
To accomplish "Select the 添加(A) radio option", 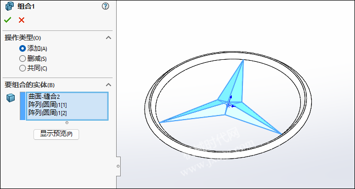I will (x=33, y=48).
